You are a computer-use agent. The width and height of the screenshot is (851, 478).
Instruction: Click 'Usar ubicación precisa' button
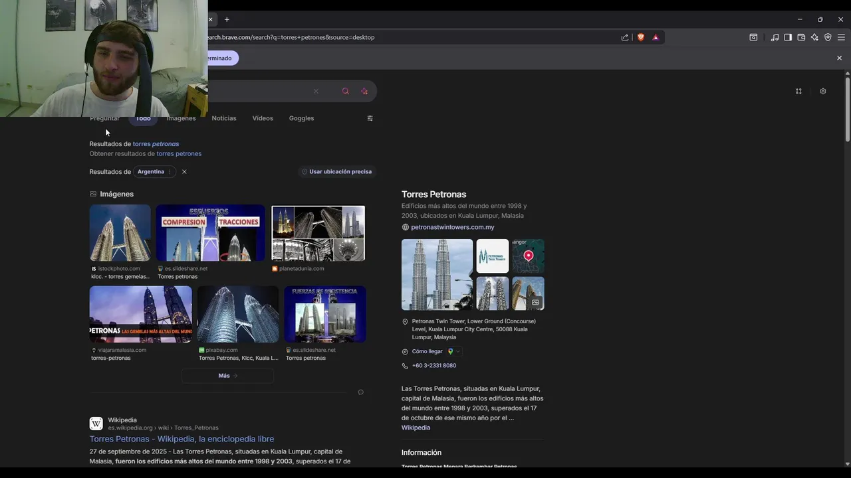click(x=336, y=171)
